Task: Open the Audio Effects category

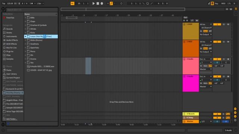Action: (x=12, y=40)
